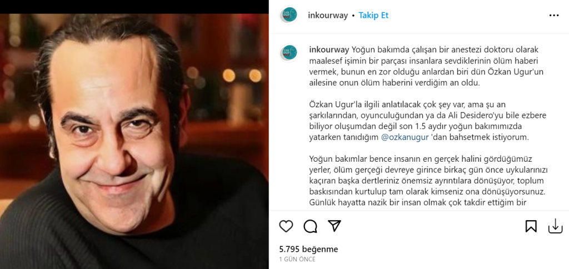Open the 1 GÜN ÖNCE timestamp
This screenshot has height=269, width=569.
click(297, 259)
